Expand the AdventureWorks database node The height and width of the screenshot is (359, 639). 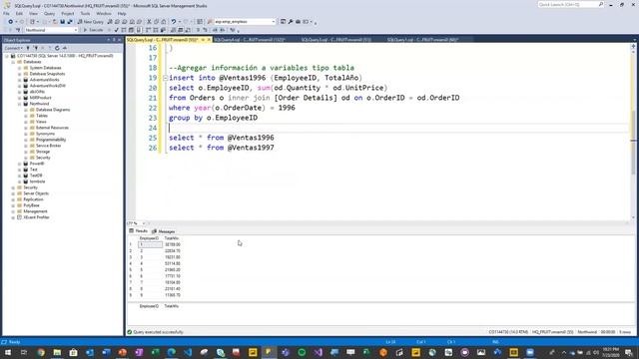(19, 80)
